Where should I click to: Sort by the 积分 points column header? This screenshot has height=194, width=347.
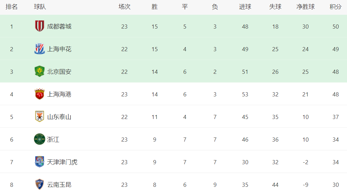(x=335, y=7)
